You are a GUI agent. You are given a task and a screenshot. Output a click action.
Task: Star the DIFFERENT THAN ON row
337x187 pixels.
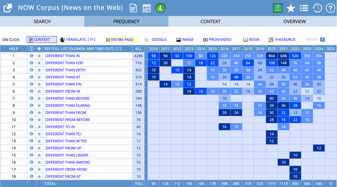click(x=39, y=84)
